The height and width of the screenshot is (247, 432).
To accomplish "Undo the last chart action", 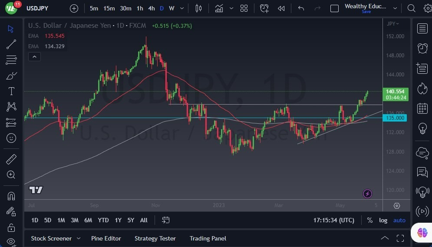I will tap(301, 9).
